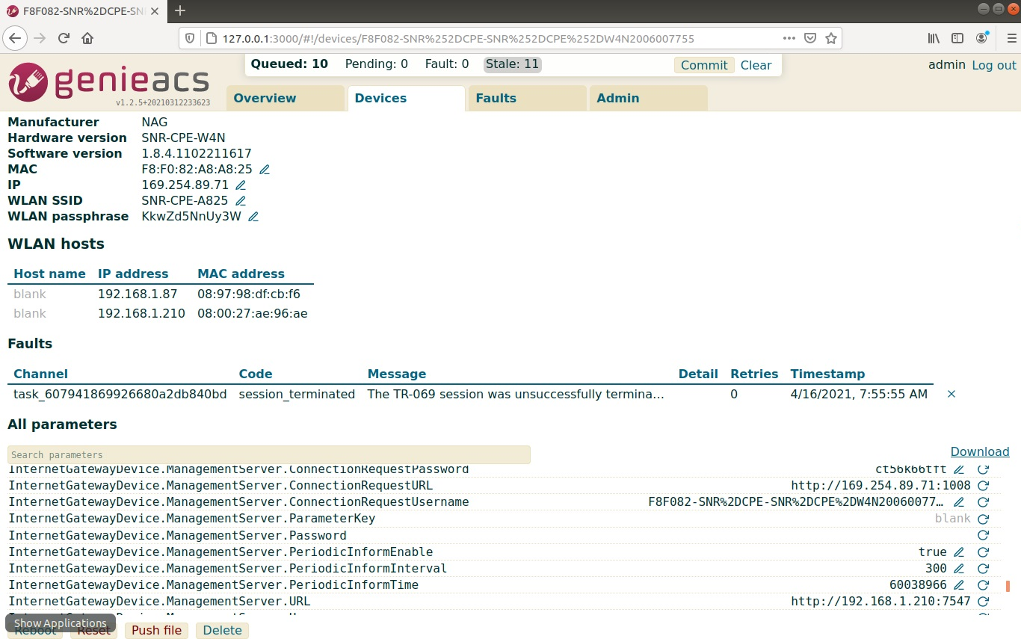
Task: Select the fault channel task ID
Action: [120, 394]
